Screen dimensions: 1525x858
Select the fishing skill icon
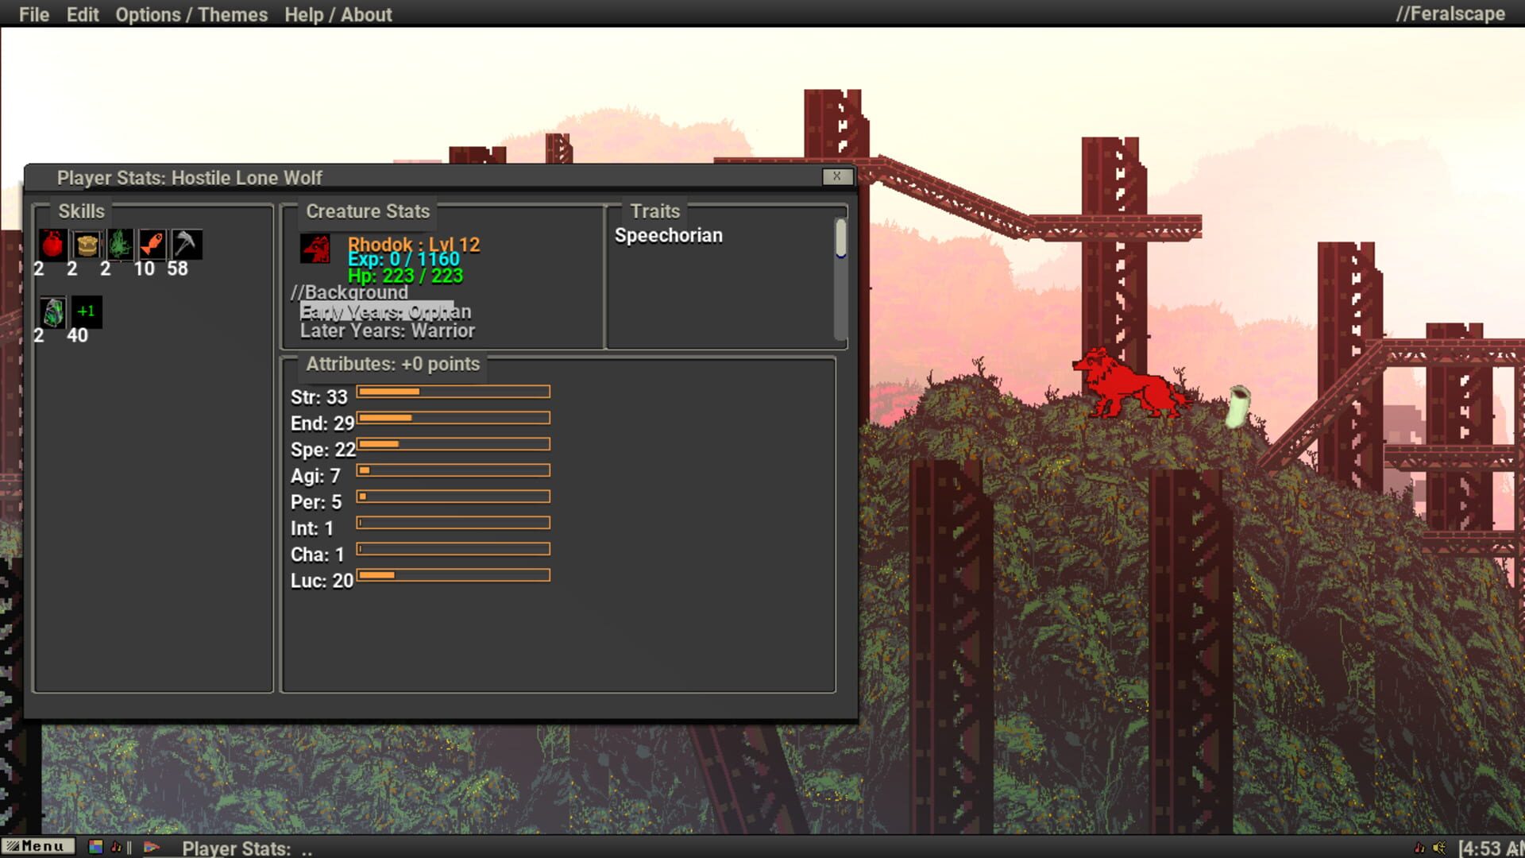pos(152,245)
